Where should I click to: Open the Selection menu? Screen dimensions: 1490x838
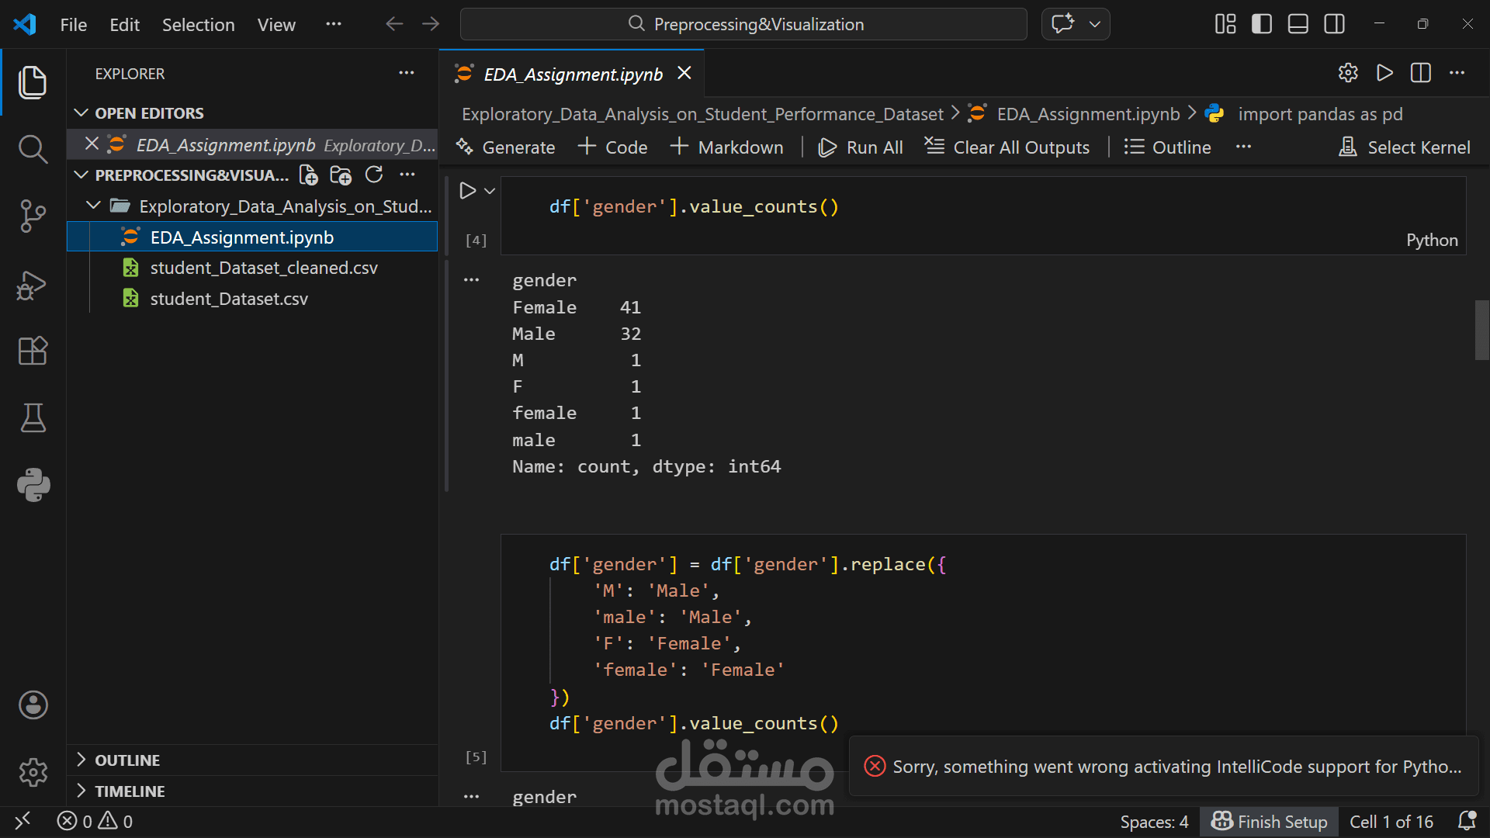coord(198,25)
